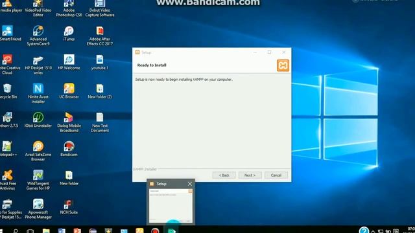Viewport: 415px width, 233px height.
Task: Close the Setup taskbar preview popup
Action: click(190, 184)
